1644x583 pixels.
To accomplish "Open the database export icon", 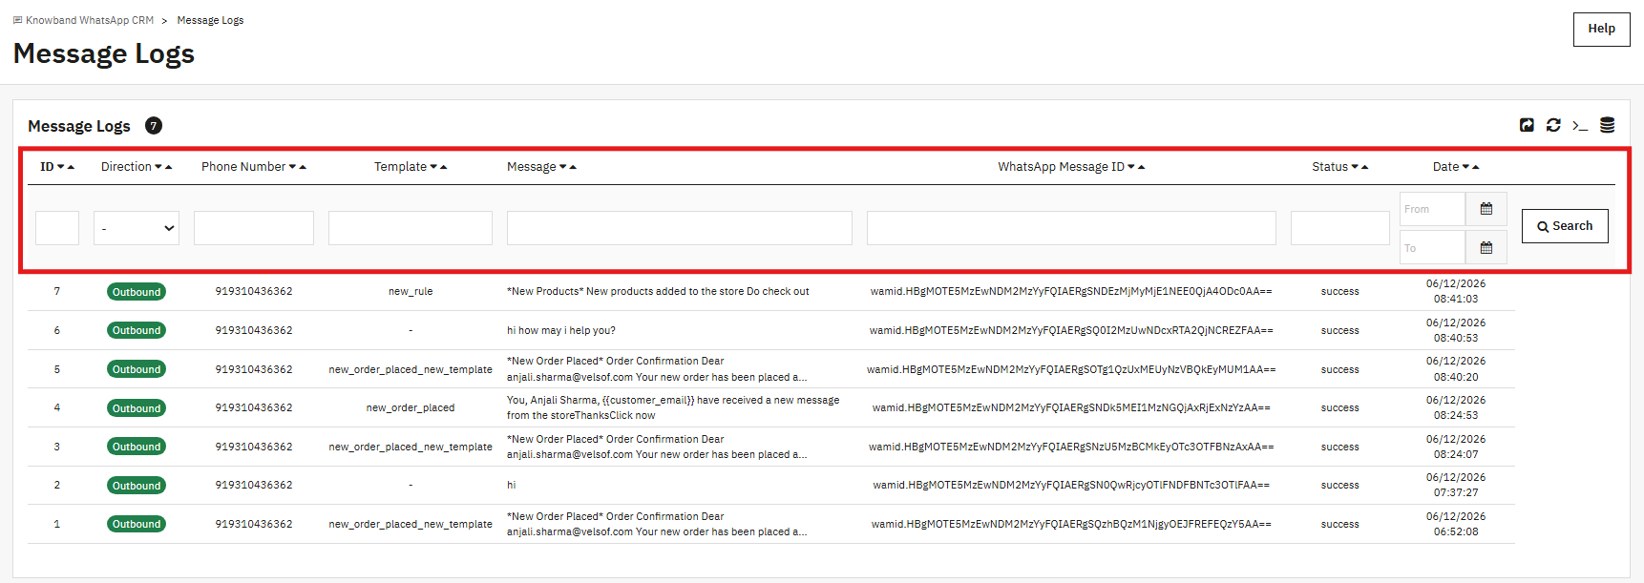I will pos(1608,125).
